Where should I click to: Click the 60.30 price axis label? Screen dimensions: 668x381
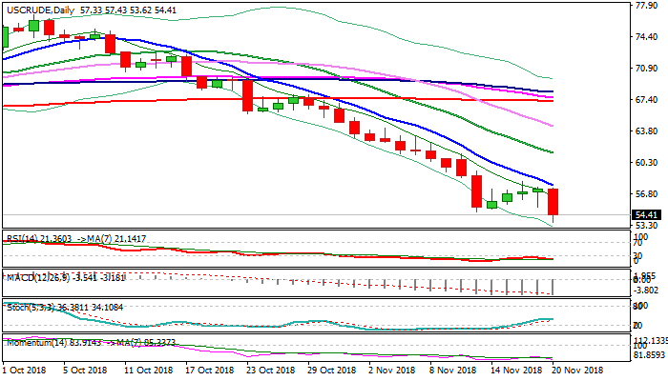[648, 163]
